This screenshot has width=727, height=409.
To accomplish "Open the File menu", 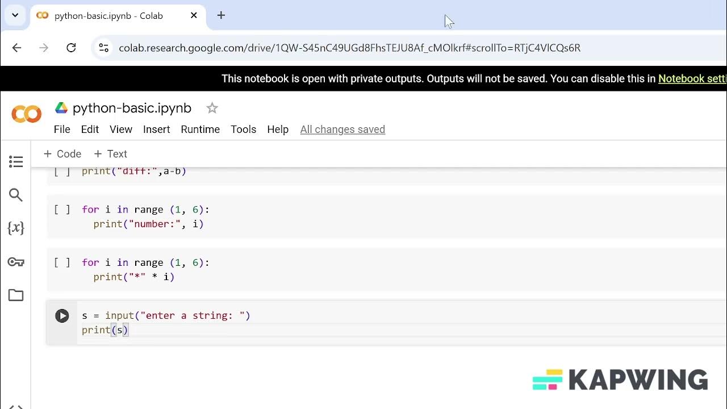I will coord(62,130).
